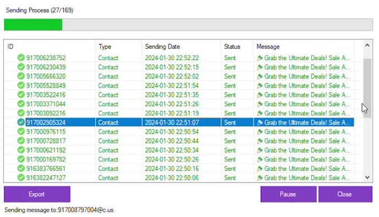Screen dimensions: 379x217
Task: Click Contact type of row 916383766561
Action: pyautogui.click(x=108, y=169)
